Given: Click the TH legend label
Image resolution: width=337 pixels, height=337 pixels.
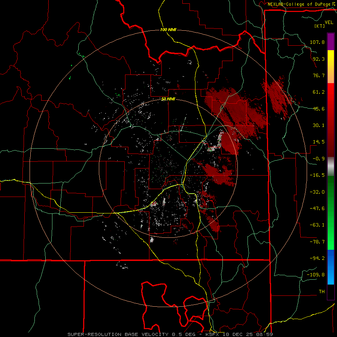Looking at the screenshot, I should point(322,292).
